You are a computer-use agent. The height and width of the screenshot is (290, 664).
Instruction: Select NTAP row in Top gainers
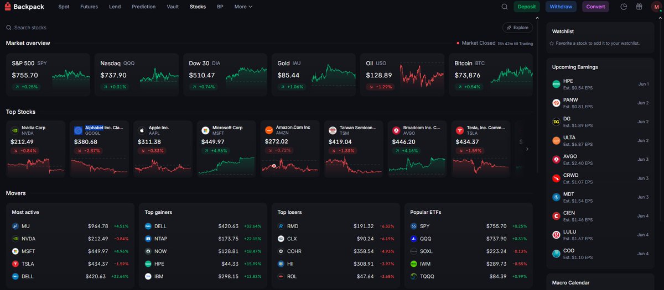tap(203, 239)
